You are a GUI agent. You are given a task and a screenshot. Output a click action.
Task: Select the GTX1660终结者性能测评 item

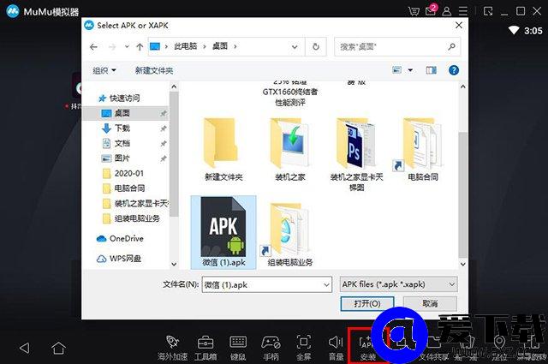click(x=289, y=94)
